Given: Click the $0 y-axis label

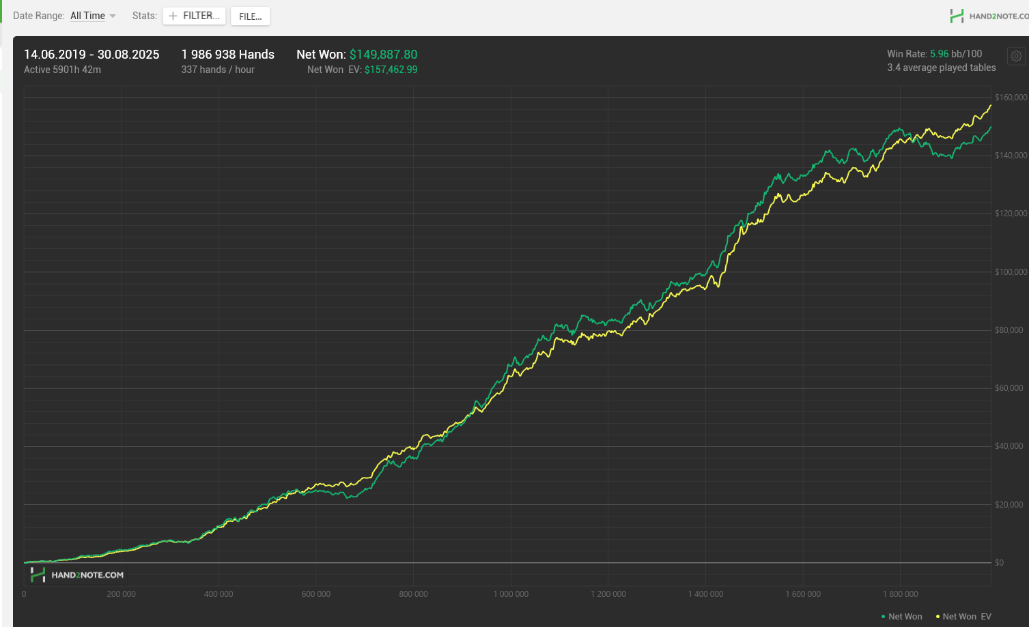Looking at the screenshot, I should [x=1000, y=563].
